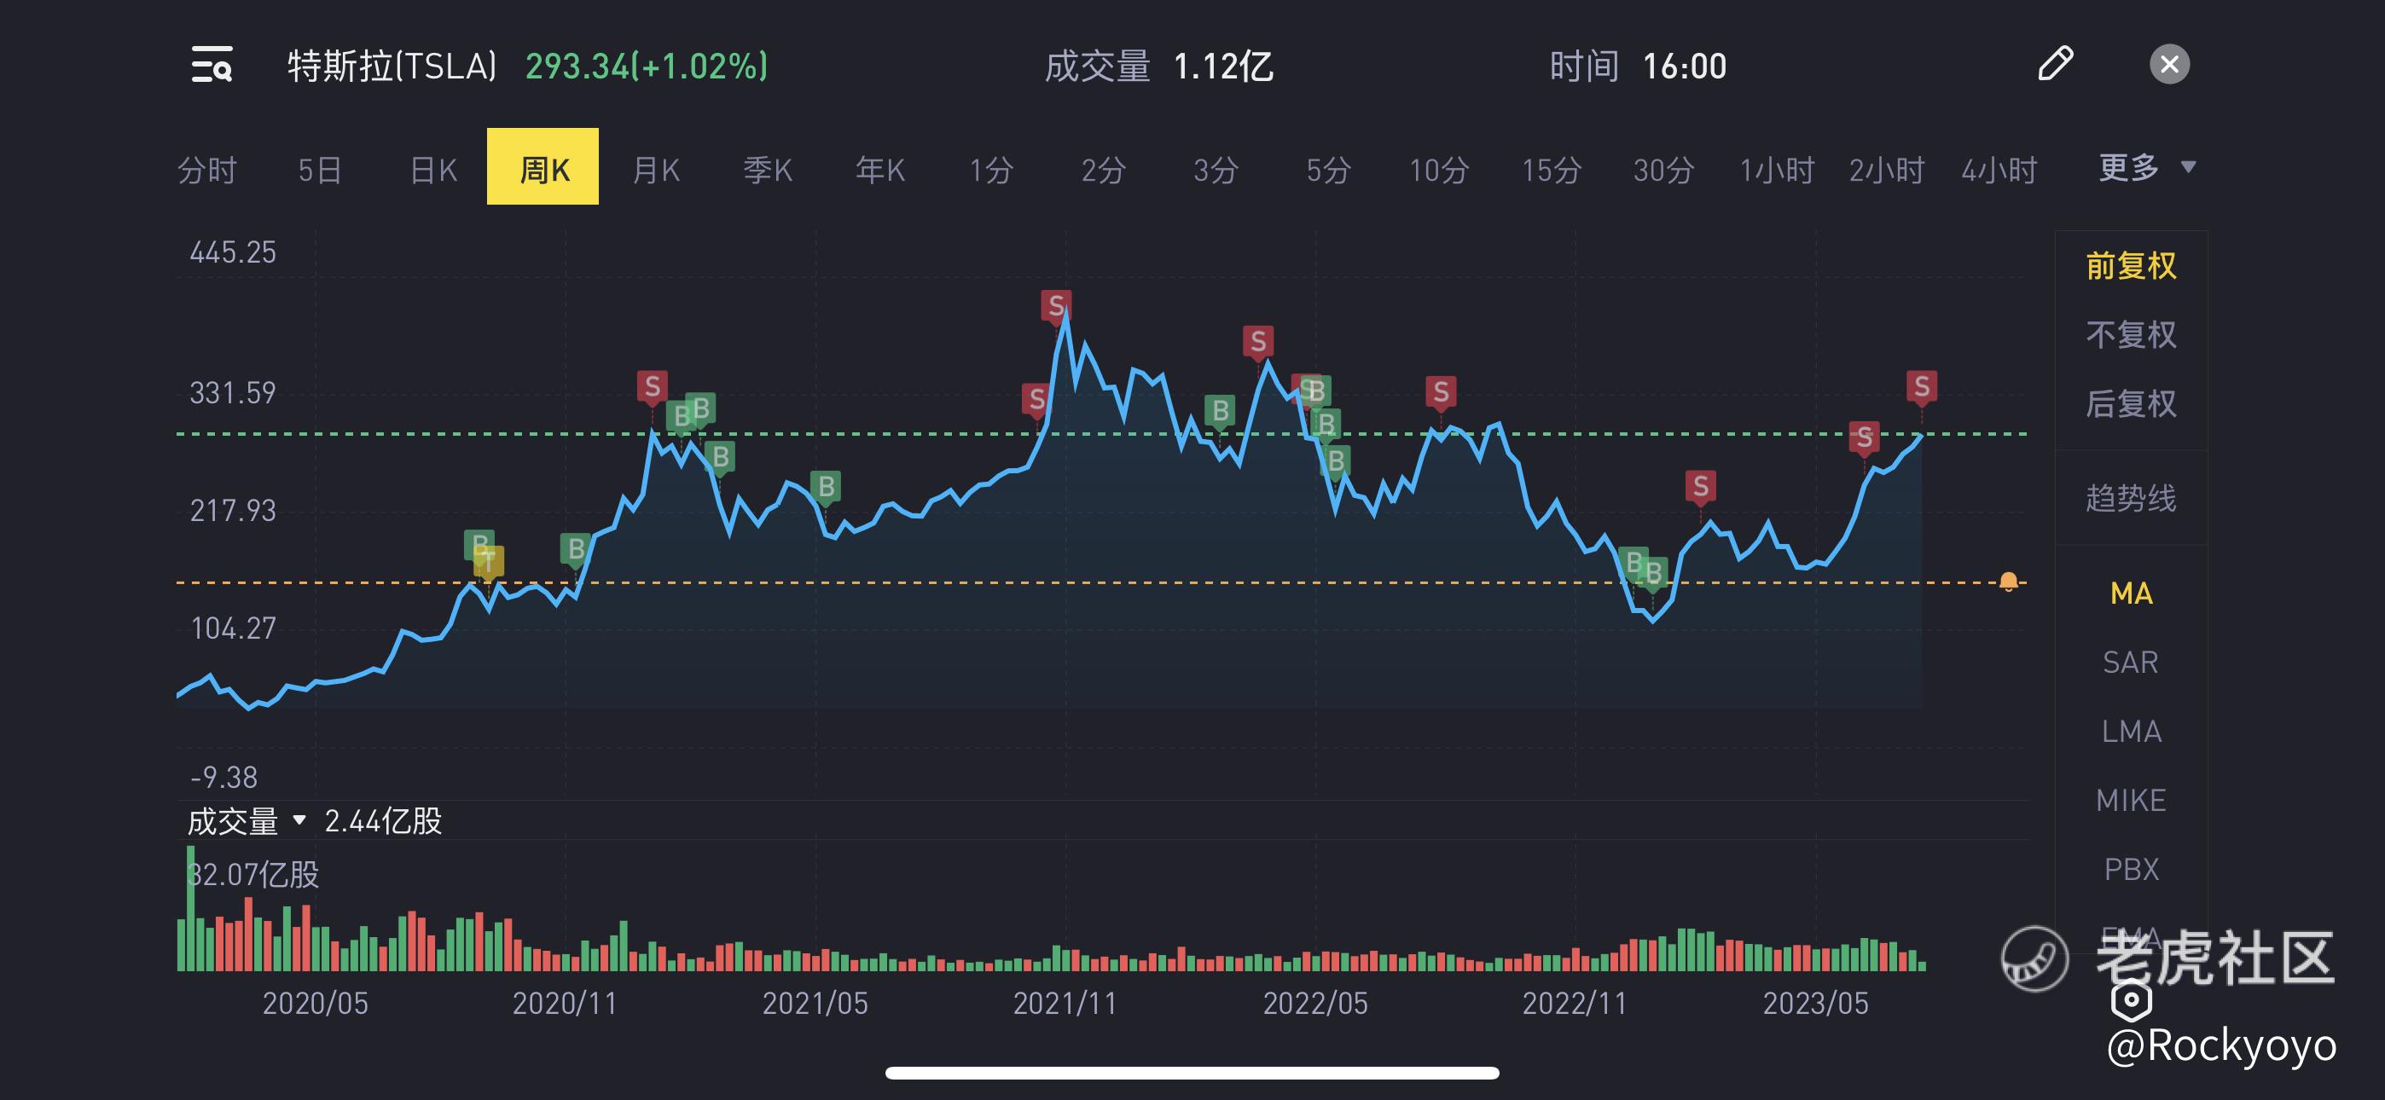Switch to 季K chart
Image resolution: width=2385 pixels, height=1100 pixels.
coord(768,170)
